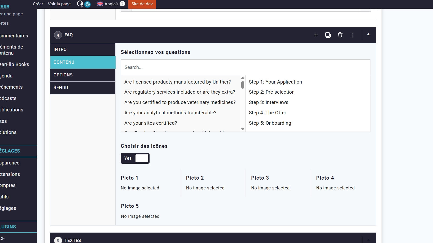Open the Créer menu in admin bar
This screenshot has width=433, height=243.
coord(38,4)
